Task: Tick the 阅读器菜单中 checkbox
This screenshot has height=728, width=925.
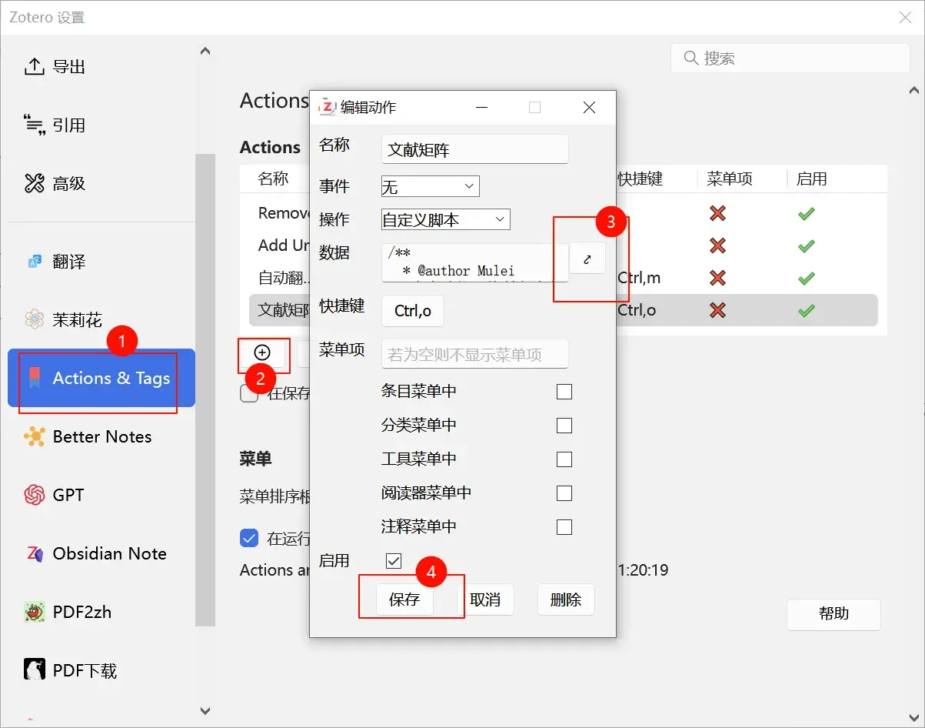Action: pos(564,493)
